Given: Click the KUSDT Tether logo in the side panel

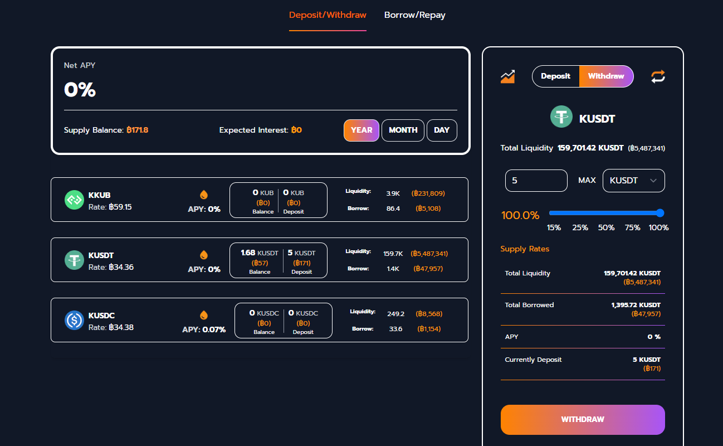Looking at the screenshot, I should click(561, 117).
